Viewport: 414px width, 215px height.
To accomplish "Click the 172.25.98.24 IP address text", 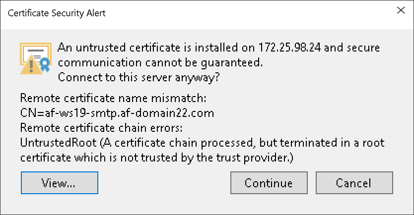I will [x=289, y=48].
